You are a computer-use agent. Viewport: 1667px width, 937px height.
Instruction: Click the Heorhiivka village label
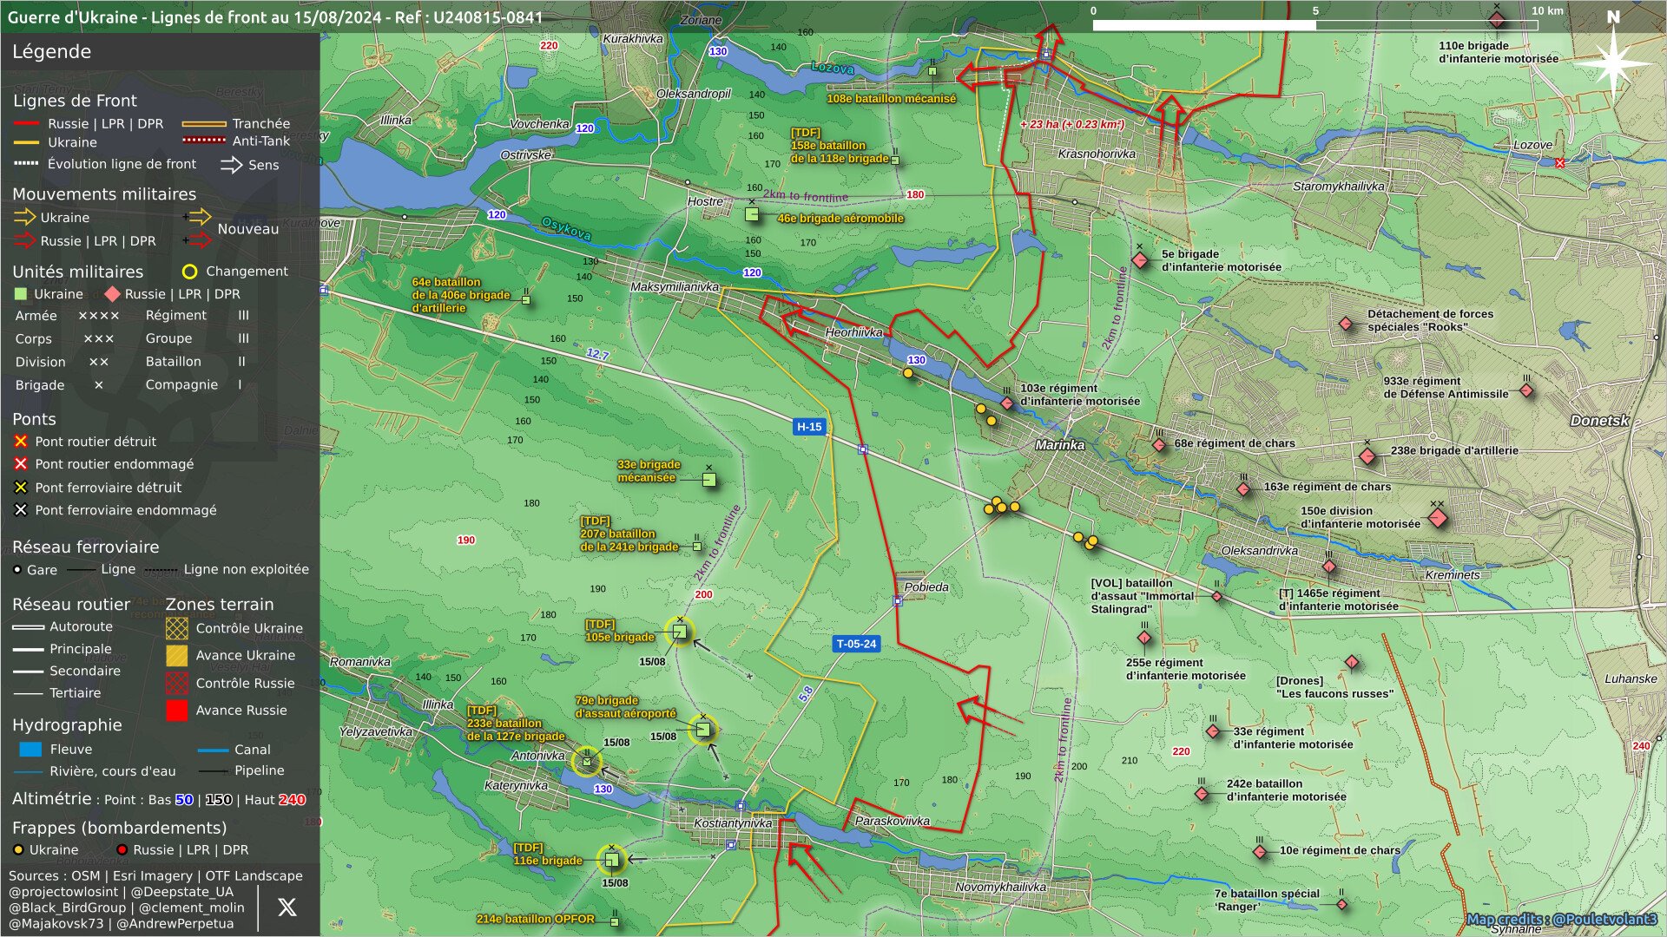point(853,332)
